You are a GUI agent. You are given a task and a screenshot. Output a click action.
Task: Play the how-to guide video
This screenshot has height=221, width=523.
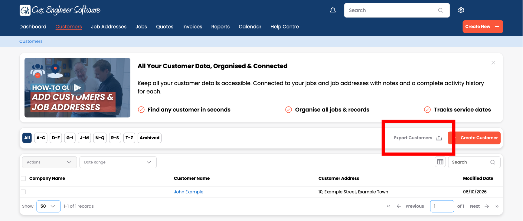point(77,88)
